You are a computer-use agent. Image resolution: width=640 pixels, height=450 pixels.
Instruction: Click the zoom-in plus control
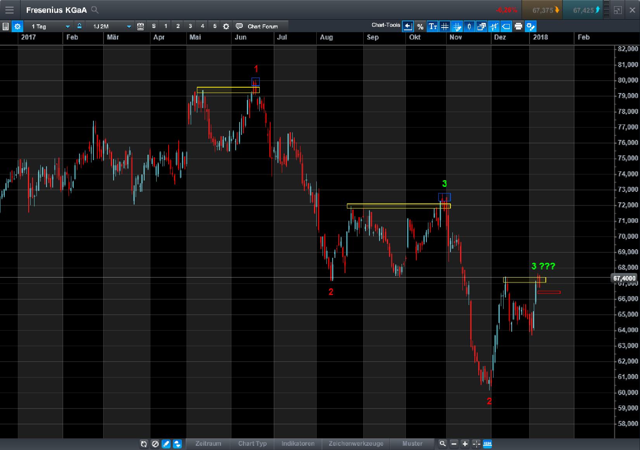coord(465,444)
